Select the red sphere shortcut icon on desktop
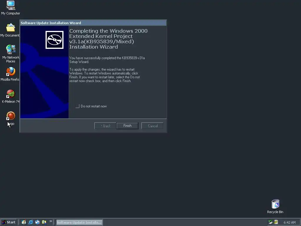This screenshot has width=301, height=226. tap(11, 116)
